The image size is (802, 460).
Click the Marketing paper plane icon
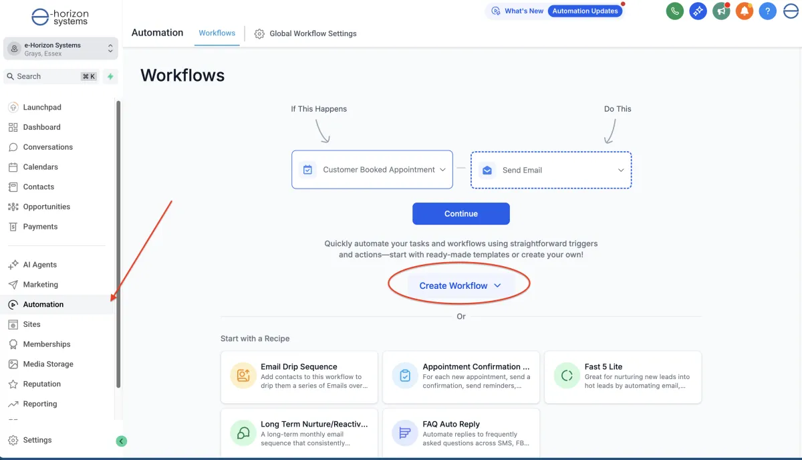tap(13, 284)
